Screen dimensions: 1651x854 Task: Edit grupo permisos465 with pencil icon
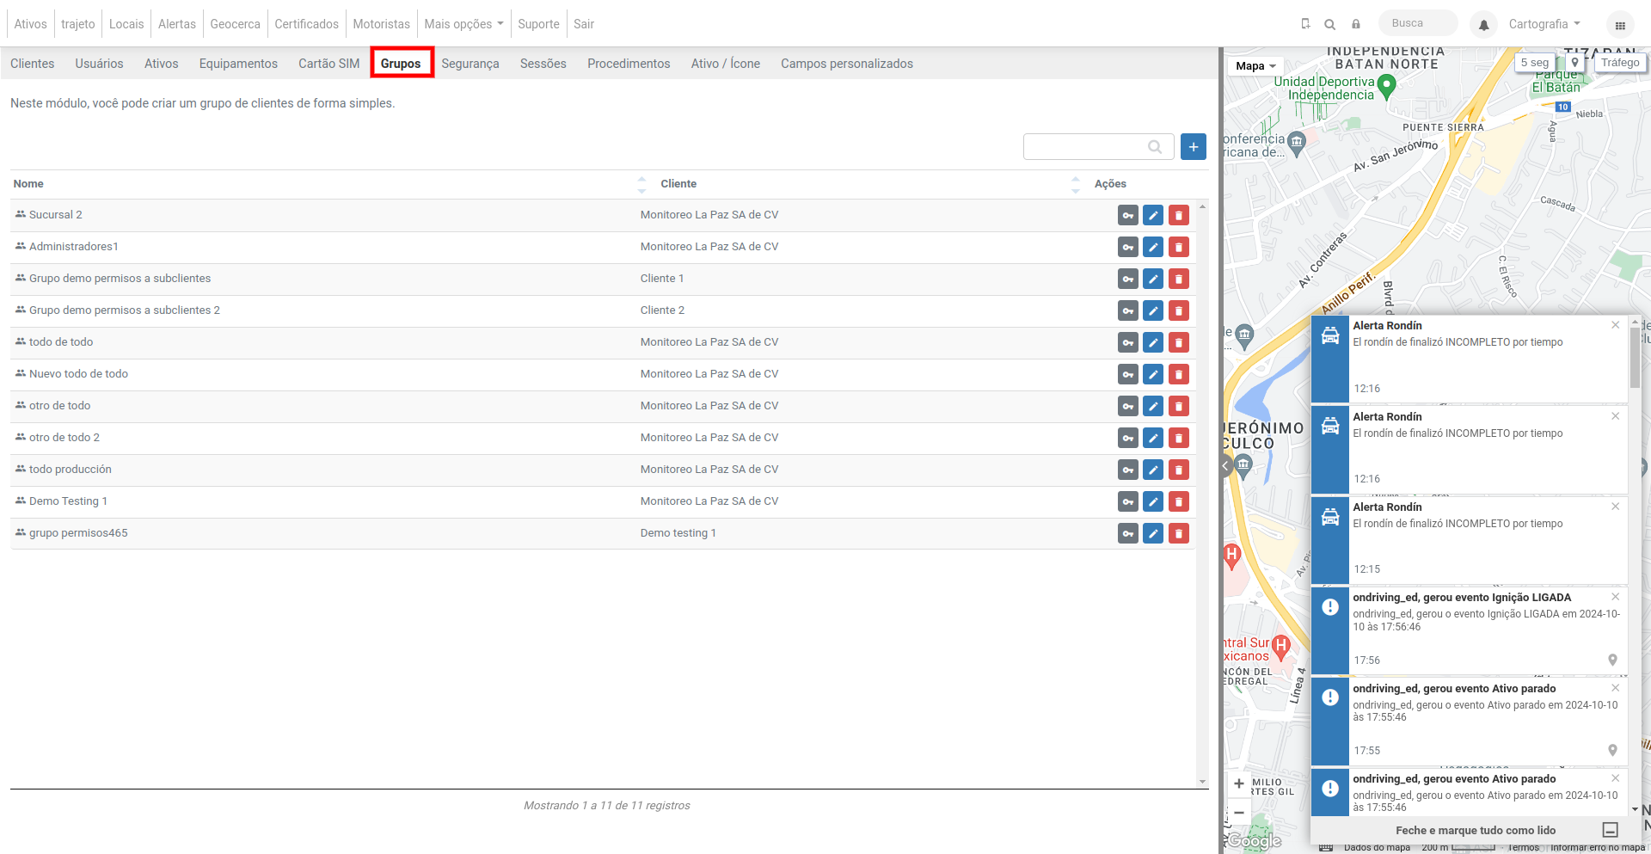pos(1153,534)
